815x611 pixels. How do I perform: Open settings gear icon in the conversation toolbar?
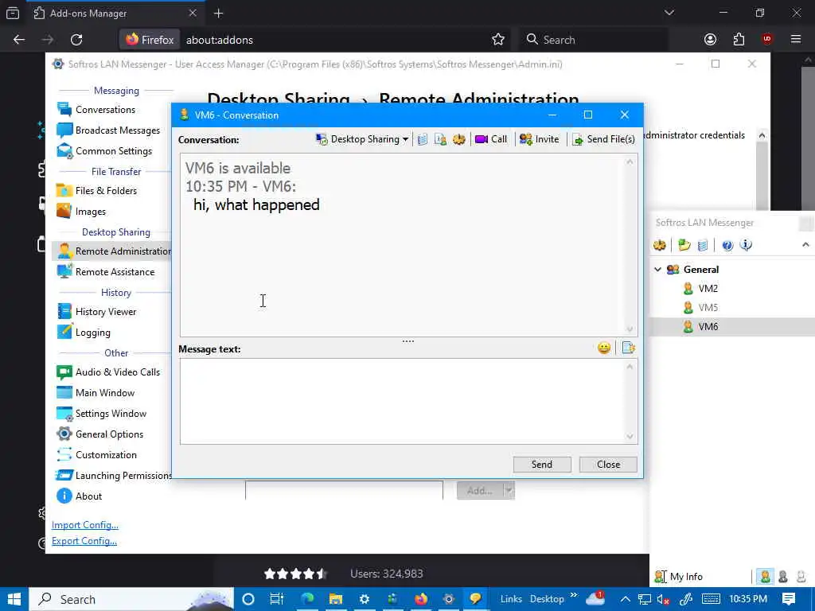[459, 139]
